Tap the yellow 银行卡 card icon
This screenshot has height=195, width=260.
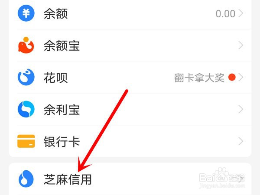[26, 141]
